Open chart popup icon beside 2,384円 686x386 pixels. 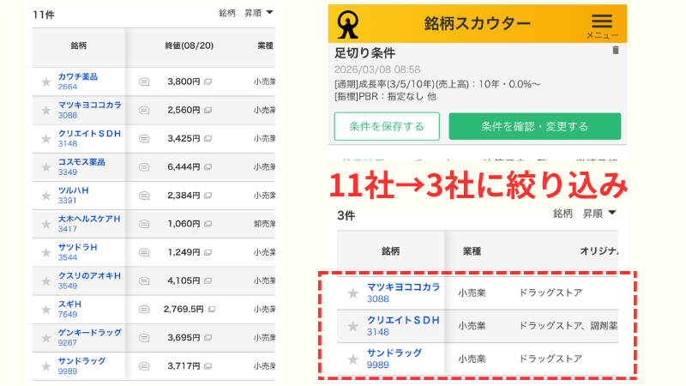pos(208,196)
